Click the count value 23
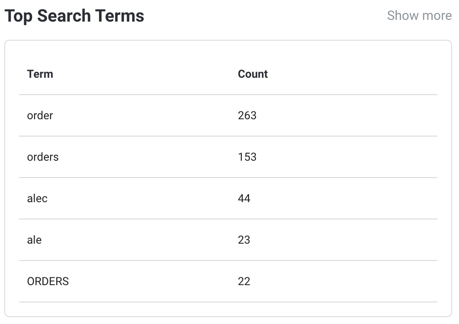Image resolution: width=459 pixels, height=324 pixels. pyautogui.click(x=244, y=240)
